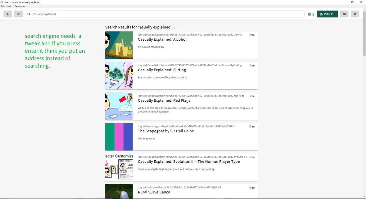Click the wallet balance number 5
The image size is (366, 199).
(x=313, y=14)
